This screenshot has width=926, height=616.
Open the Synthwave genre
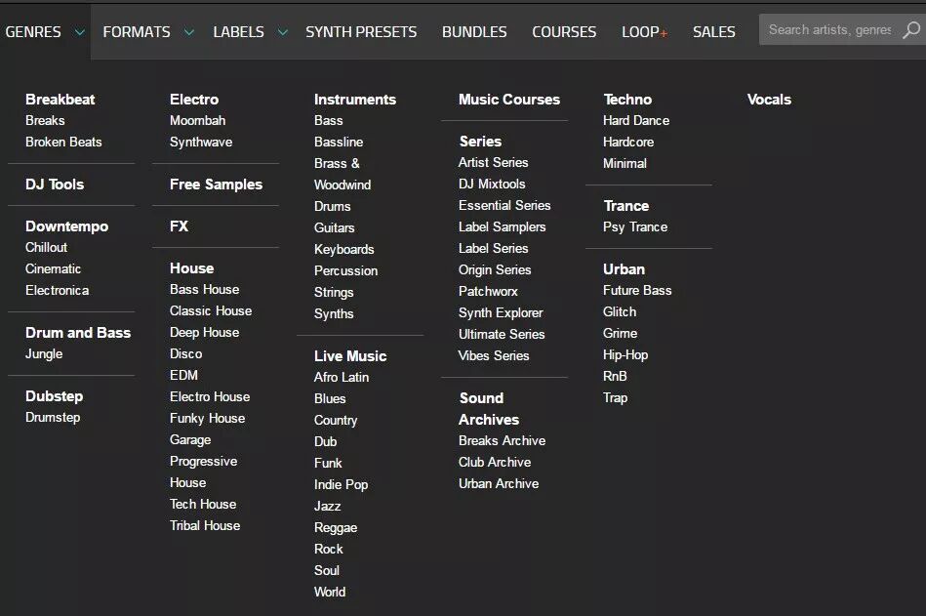pos(201,142)
